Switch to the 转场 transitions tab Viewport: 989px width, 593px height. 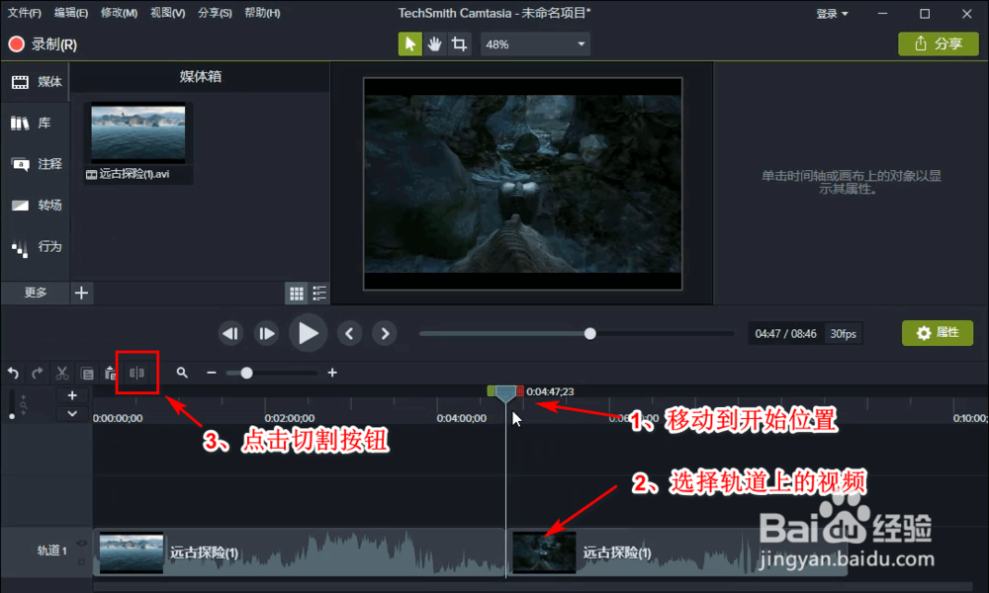point(36,205)
